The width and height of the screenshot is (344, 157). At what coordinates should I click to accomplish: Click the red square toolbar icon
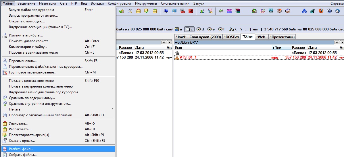pos(191,11)
